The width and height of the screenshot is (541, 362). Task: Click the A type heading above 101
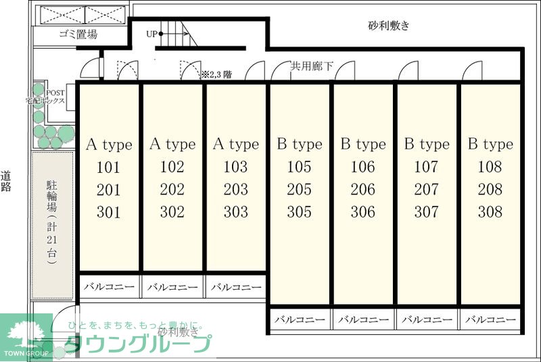109,145
